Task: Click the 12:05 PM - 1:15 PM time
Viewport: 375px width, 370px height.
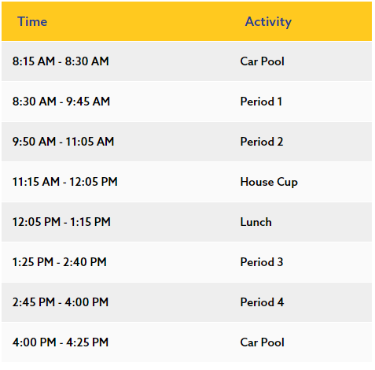Action: point(61,222)
